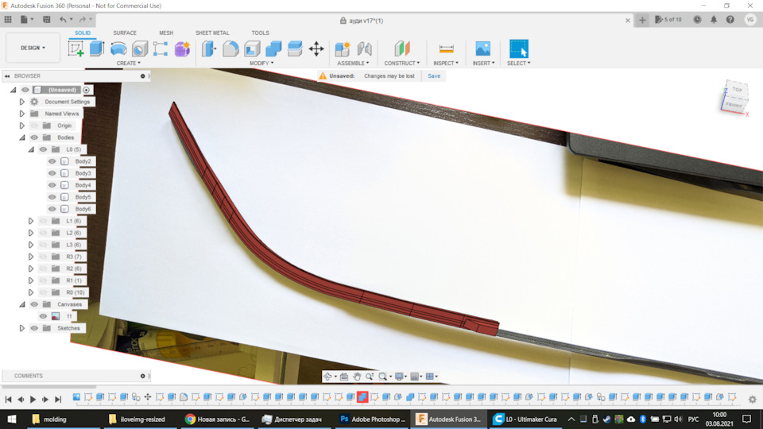Switch to the TOOLS tab
Image resolution: width=763 pixels, height=429 pixels.
point(261,33)
